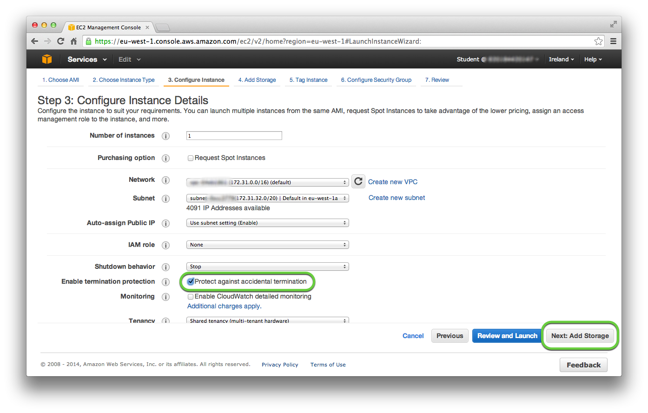The width and height of the screenshot is (648, 413).
Task: Click the orange AWS cube logo
Action: (x=47, y=59)
